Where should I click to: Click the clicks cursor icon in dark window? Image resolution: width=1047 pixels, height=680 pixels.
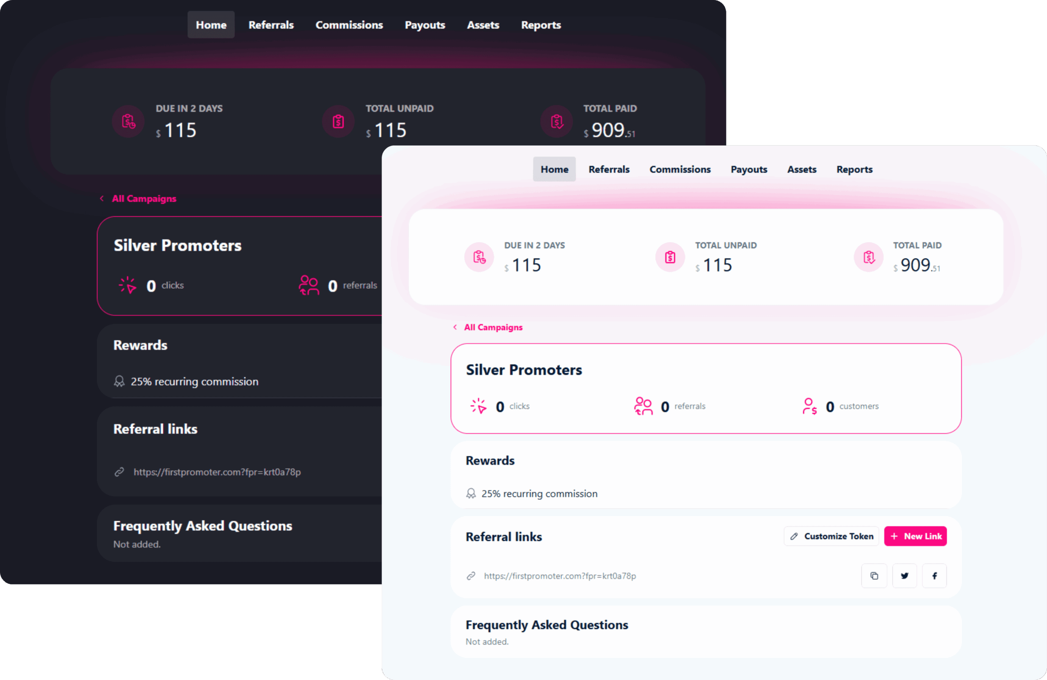[x=128, y=285]
